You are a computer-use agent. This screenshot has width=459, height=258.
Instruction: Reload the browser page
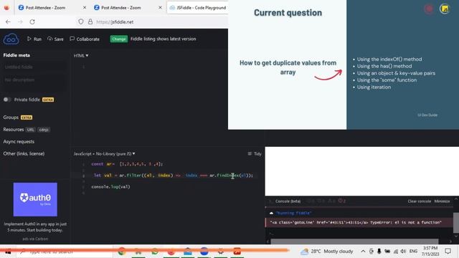32,21
